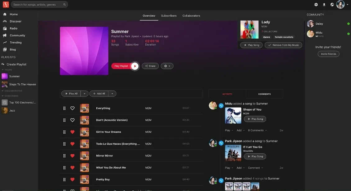This screenshot has width=351, height=191.
Task: Click Midu's avatar in Community panel
Action: (x=310, y=34)
